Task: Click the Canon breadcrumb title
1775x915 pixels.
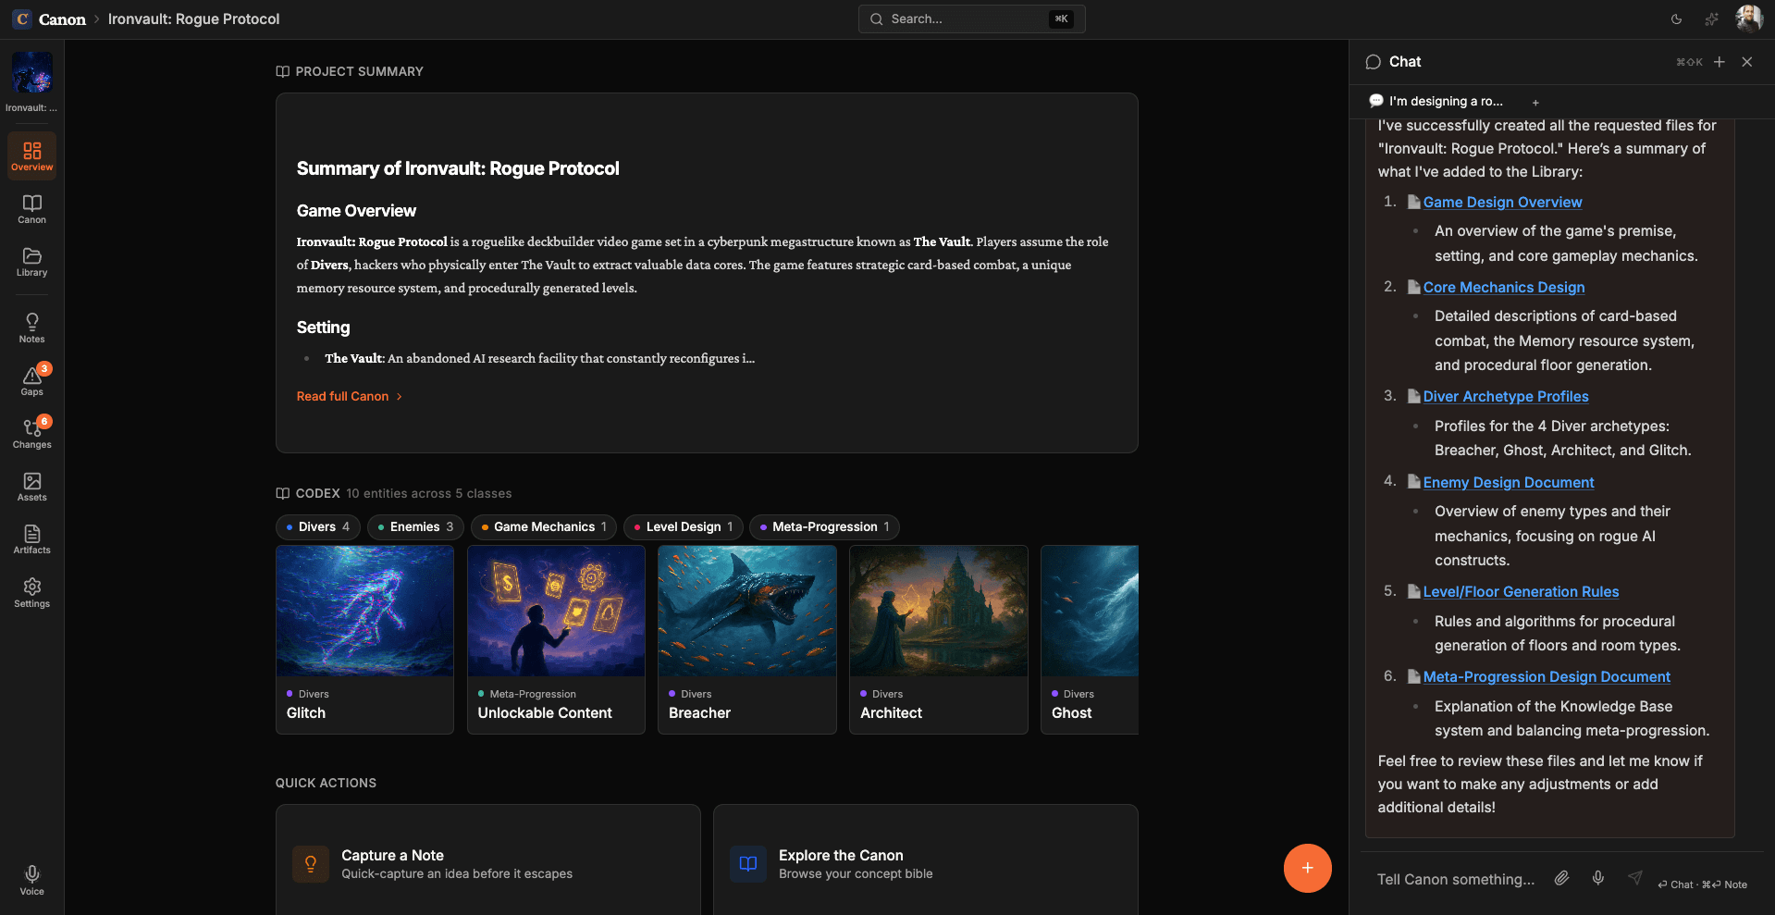Action: tap(62, 19)
